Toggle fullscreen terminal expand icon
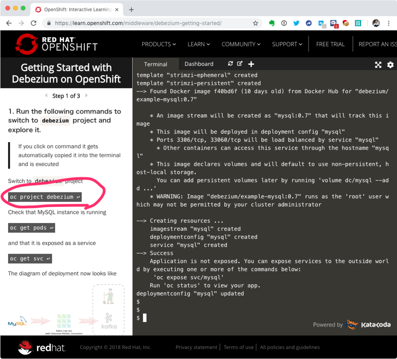 point(378,65)
